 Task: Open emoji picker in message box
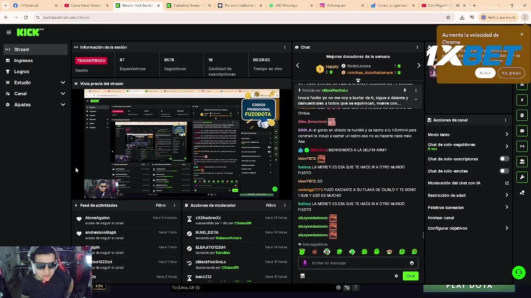pos(412,263)
